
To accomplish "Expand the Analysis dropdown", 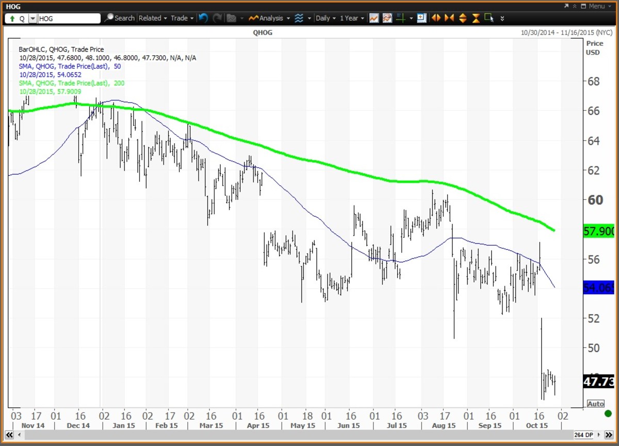I will pyautogui.click(x=269, y=18).
